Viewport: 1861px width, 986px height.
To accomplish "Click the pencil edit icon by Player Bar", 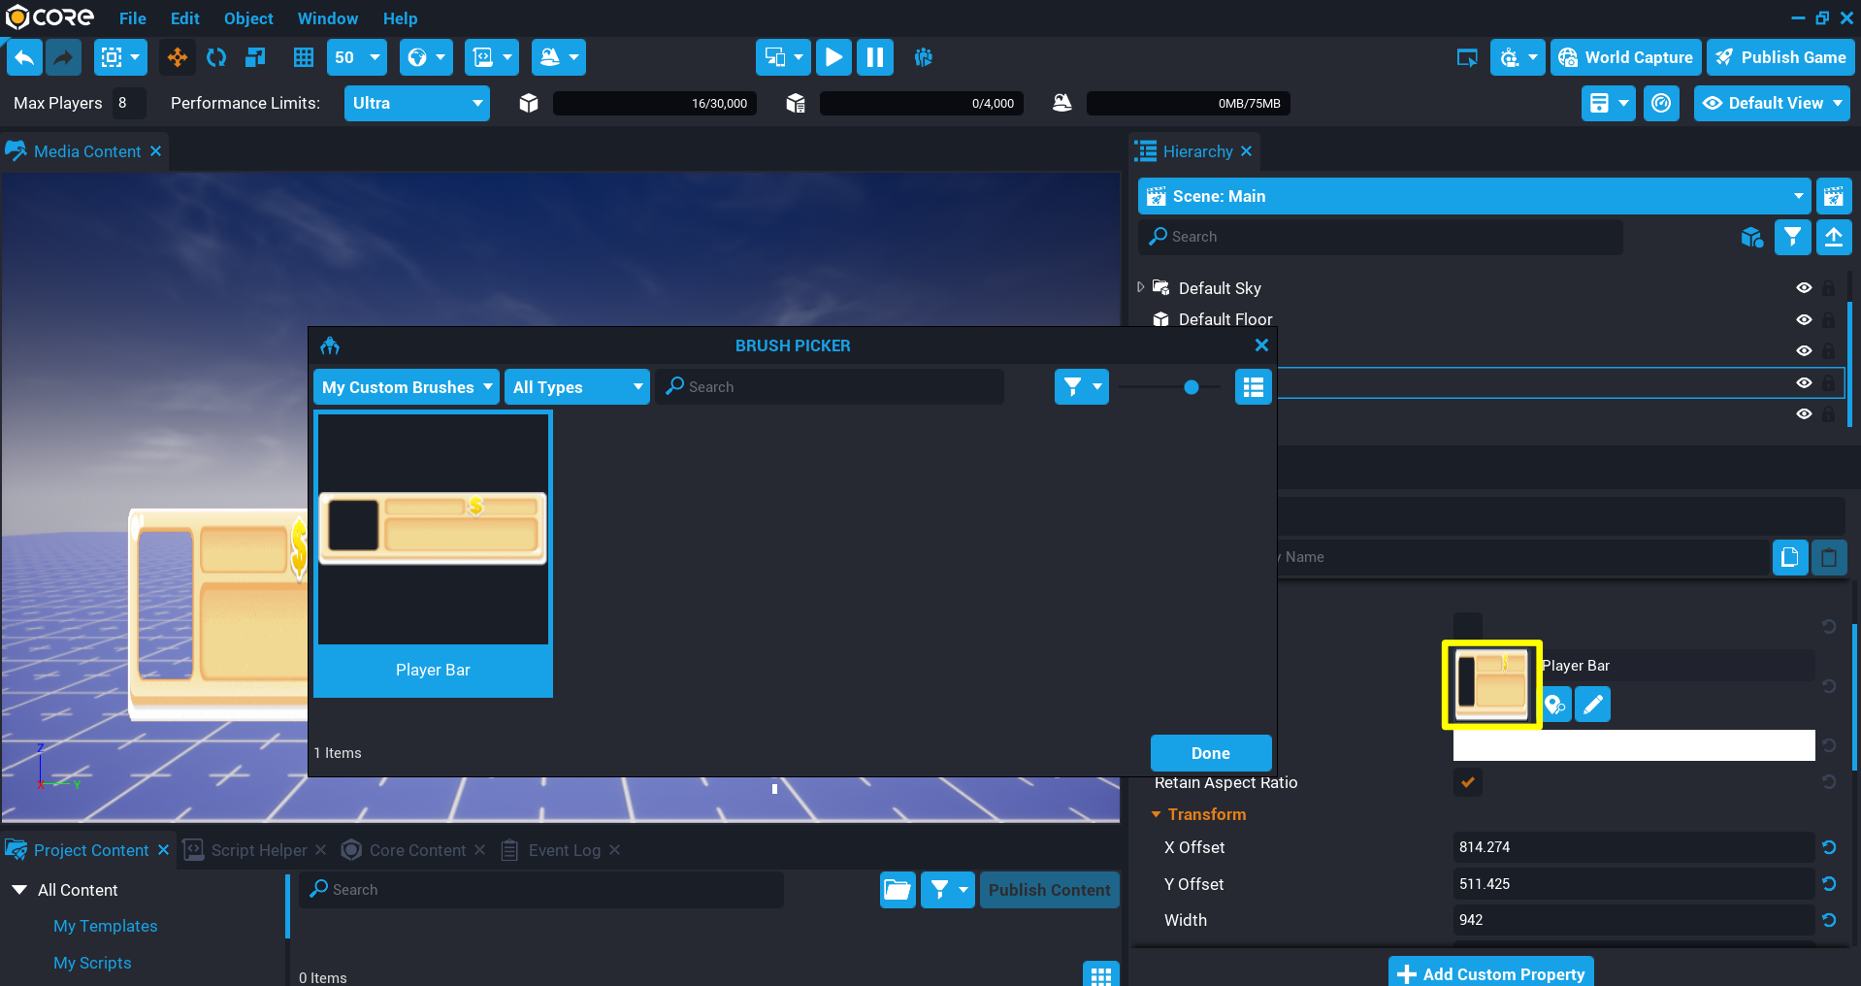I will pyautogui.click(x=1592, y=705).
